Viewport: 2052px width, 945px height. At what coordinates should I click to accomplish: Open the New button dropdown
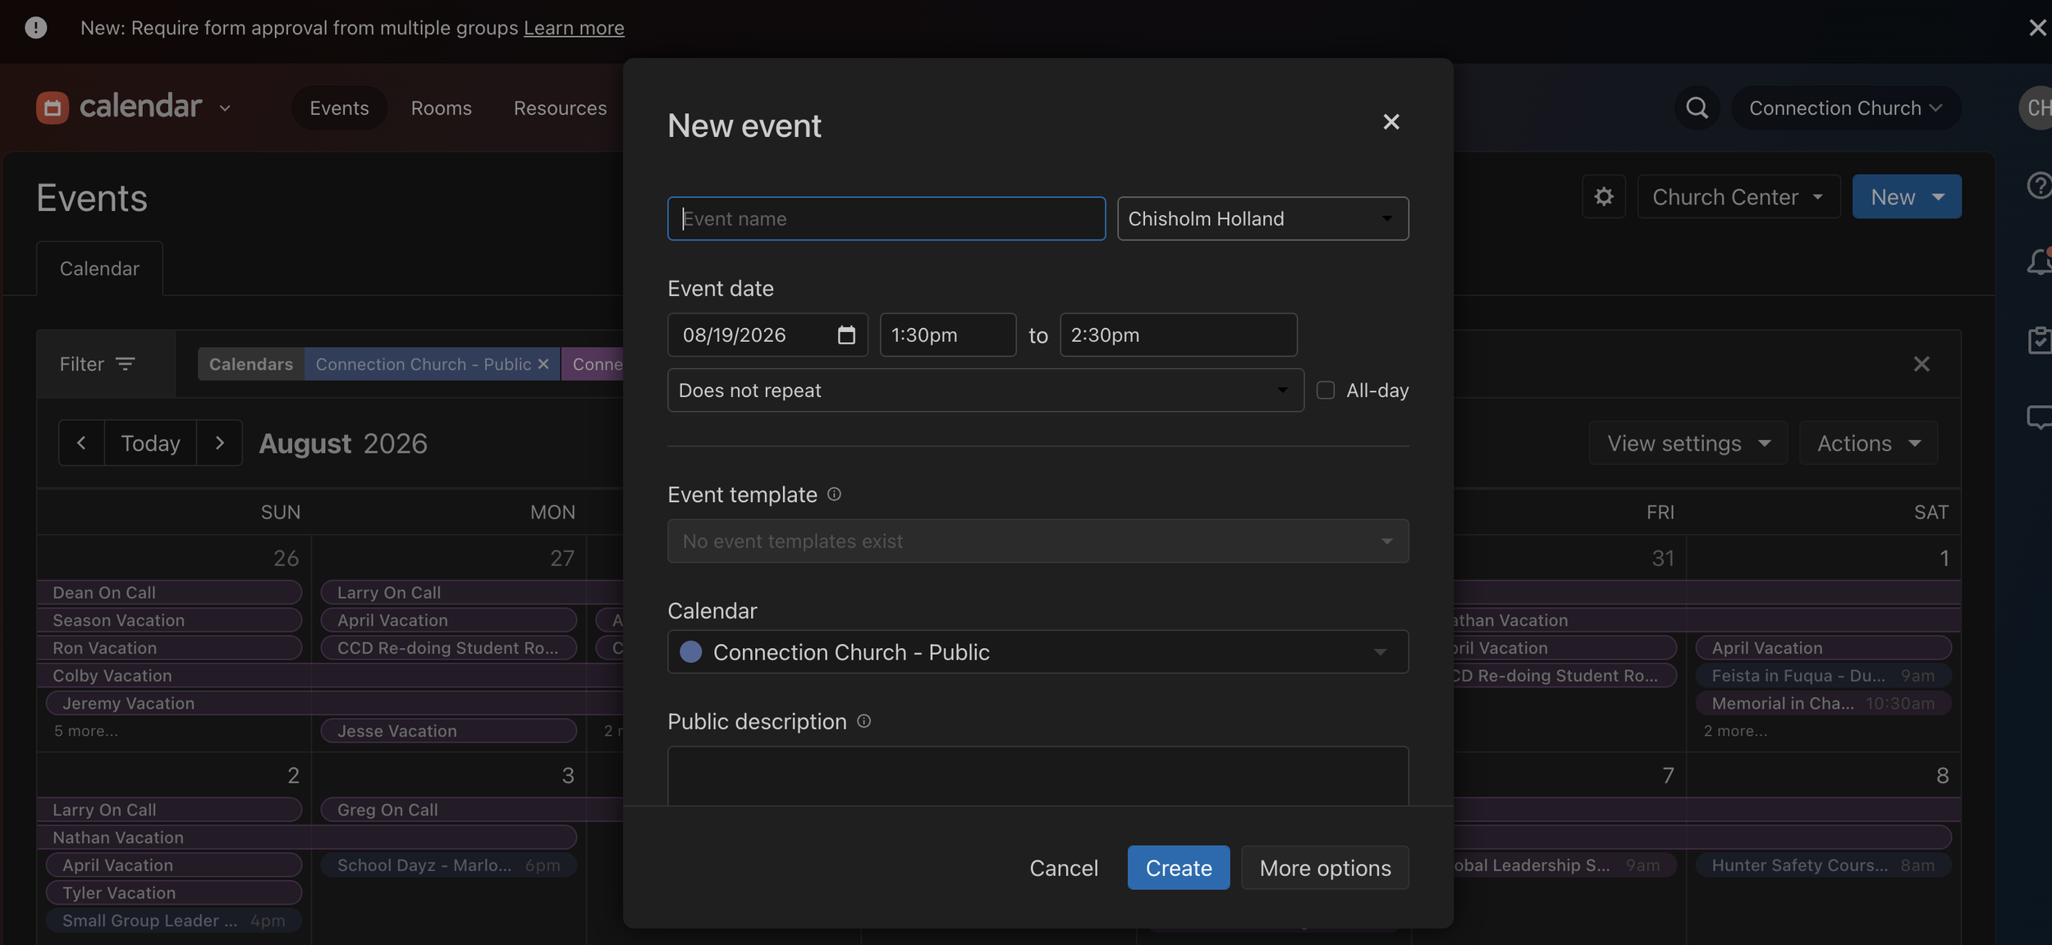click(1907, 197)
